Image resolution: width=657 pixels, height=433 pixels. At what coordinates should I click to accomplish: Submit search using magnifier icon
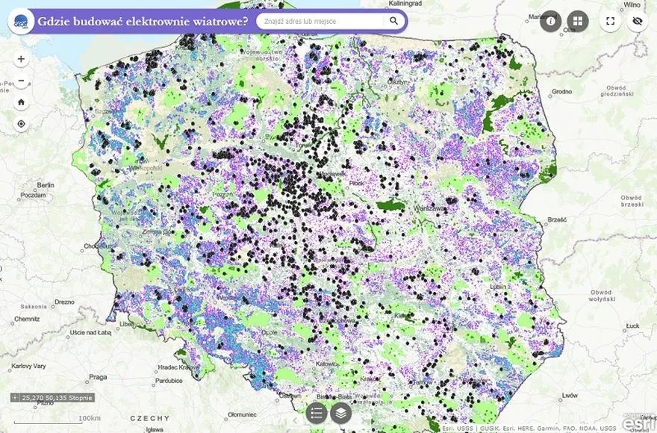click(x=394, y=21)
